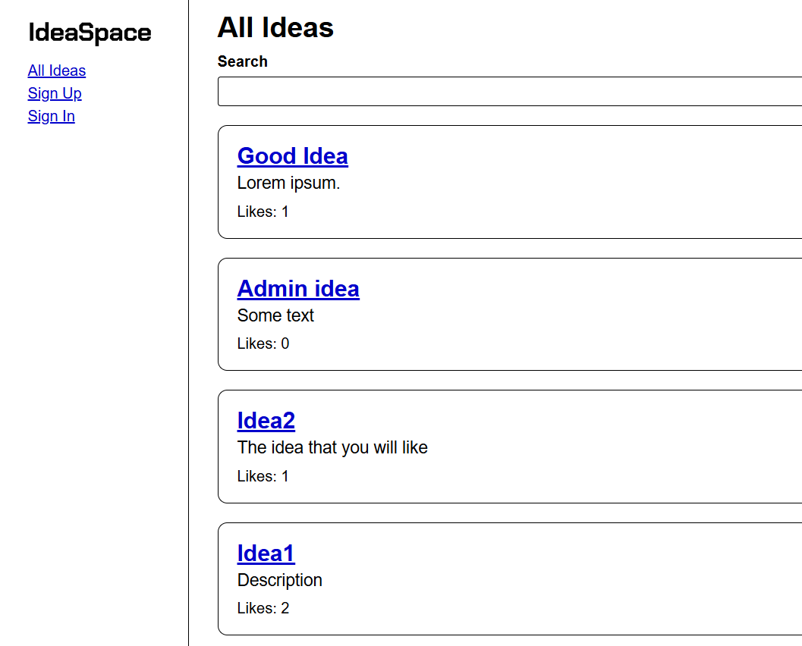802x646 pixels.
Task: Open the Good Idea post
Action: [293, 155]
